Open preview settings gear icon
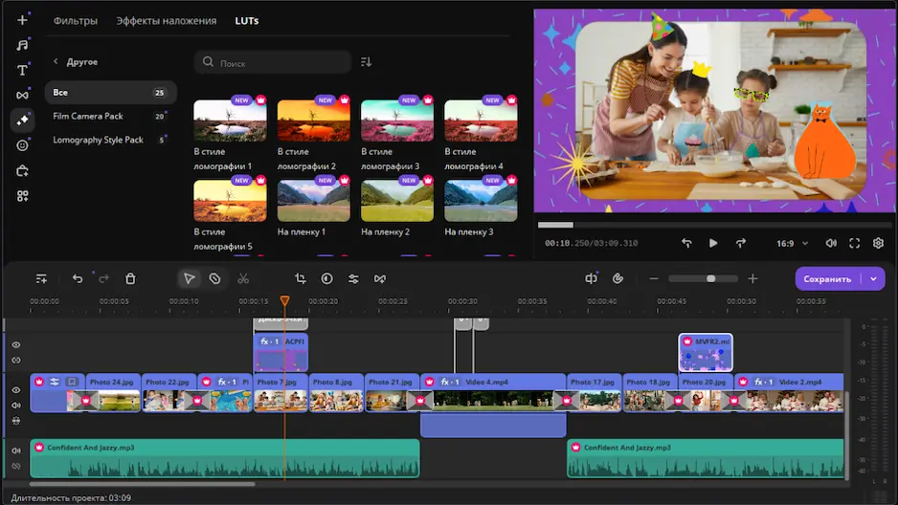 click(x=878, y=243)
